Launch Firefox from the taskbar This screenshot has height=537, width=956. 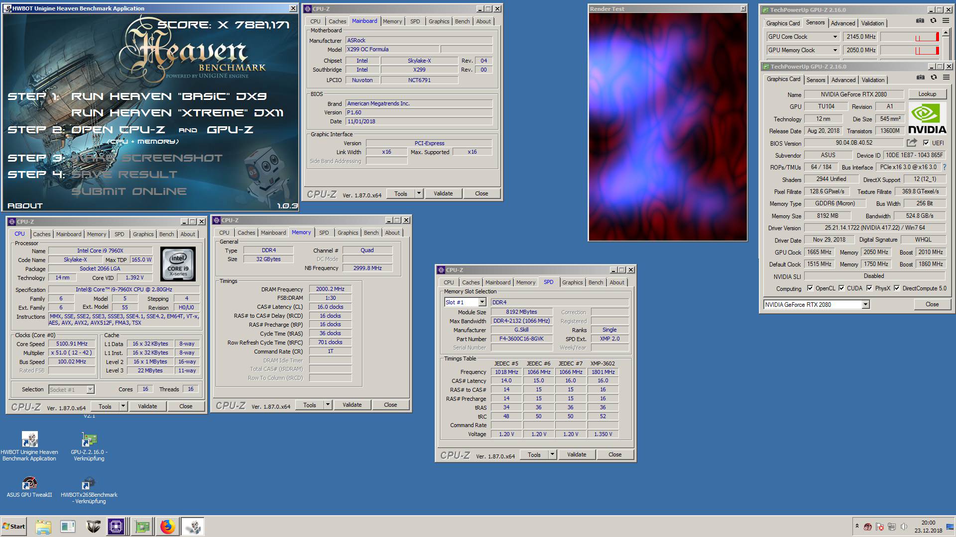(168, 527)
